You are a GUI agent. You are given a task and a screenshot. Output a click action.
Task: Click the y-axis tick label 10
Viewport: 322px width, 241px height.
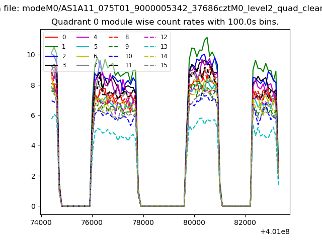click(x=31, y=55)
